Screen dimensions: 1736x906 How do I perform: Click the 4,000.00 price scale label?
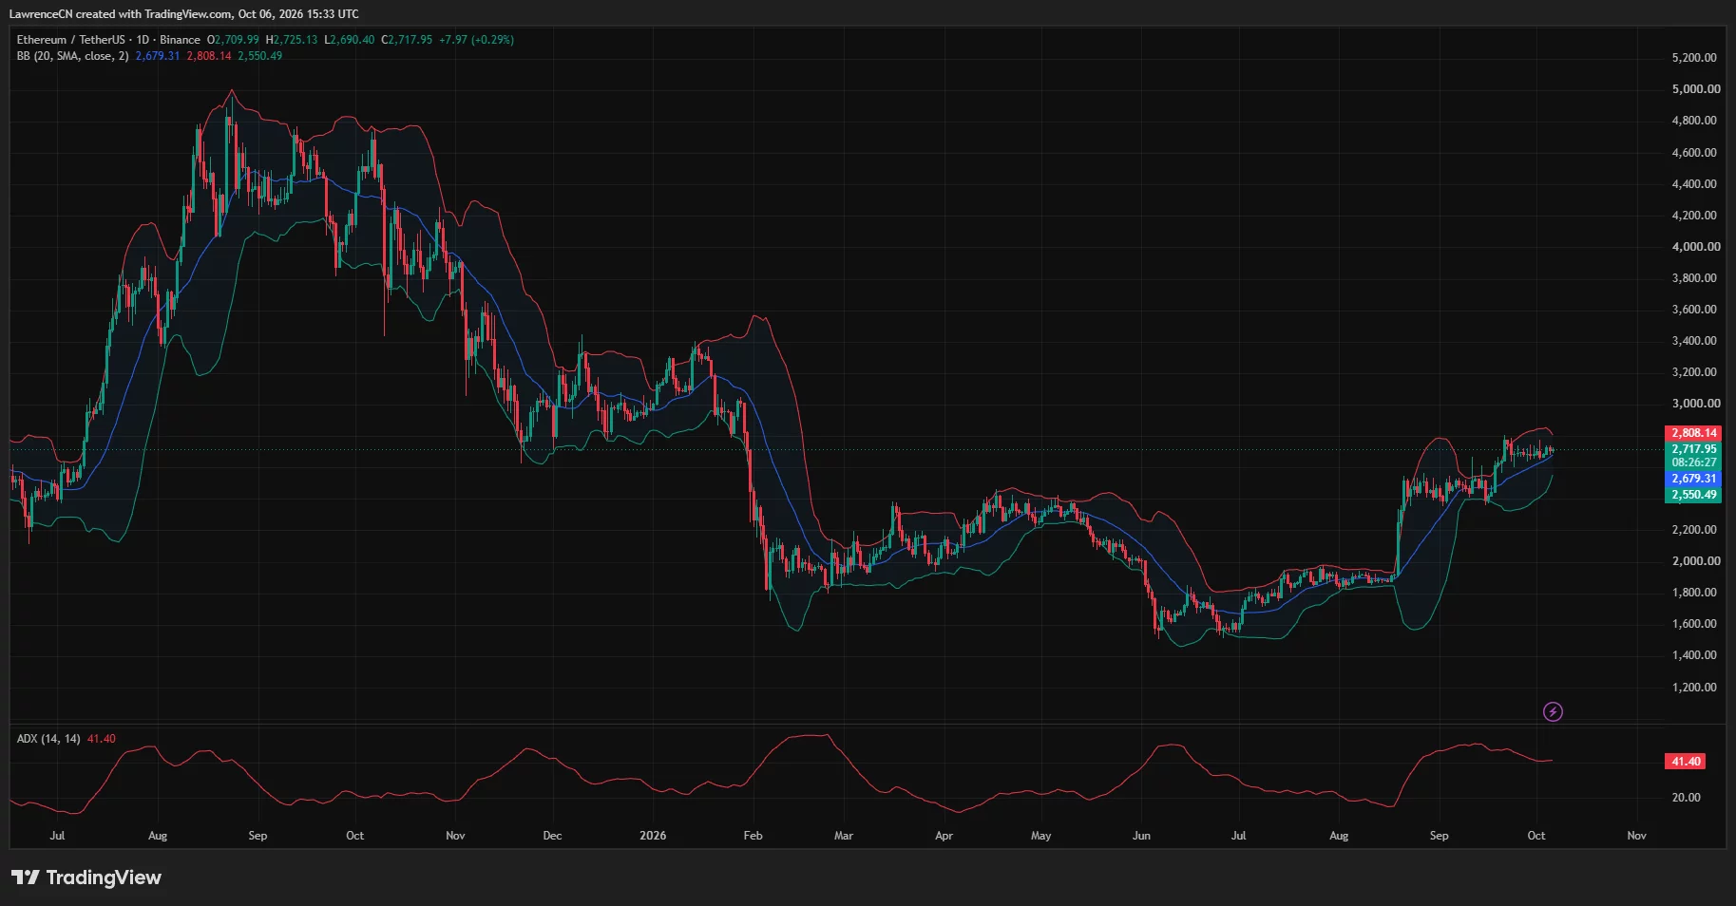pos(1696,247)
